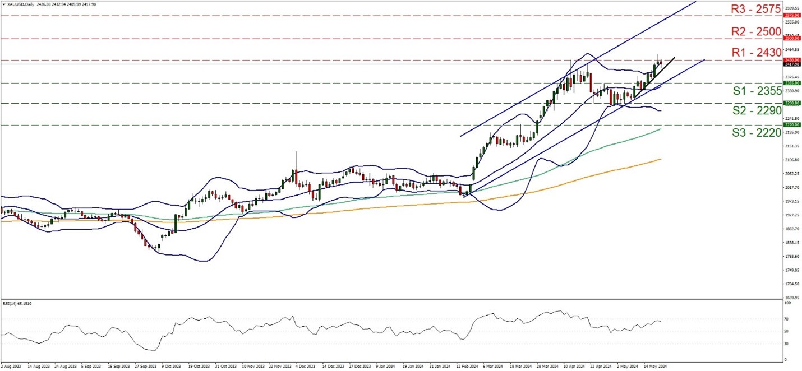Click the R2 - 2500 resistance label
This screenshot has width=802, height=371.
[x=756, y=31]
